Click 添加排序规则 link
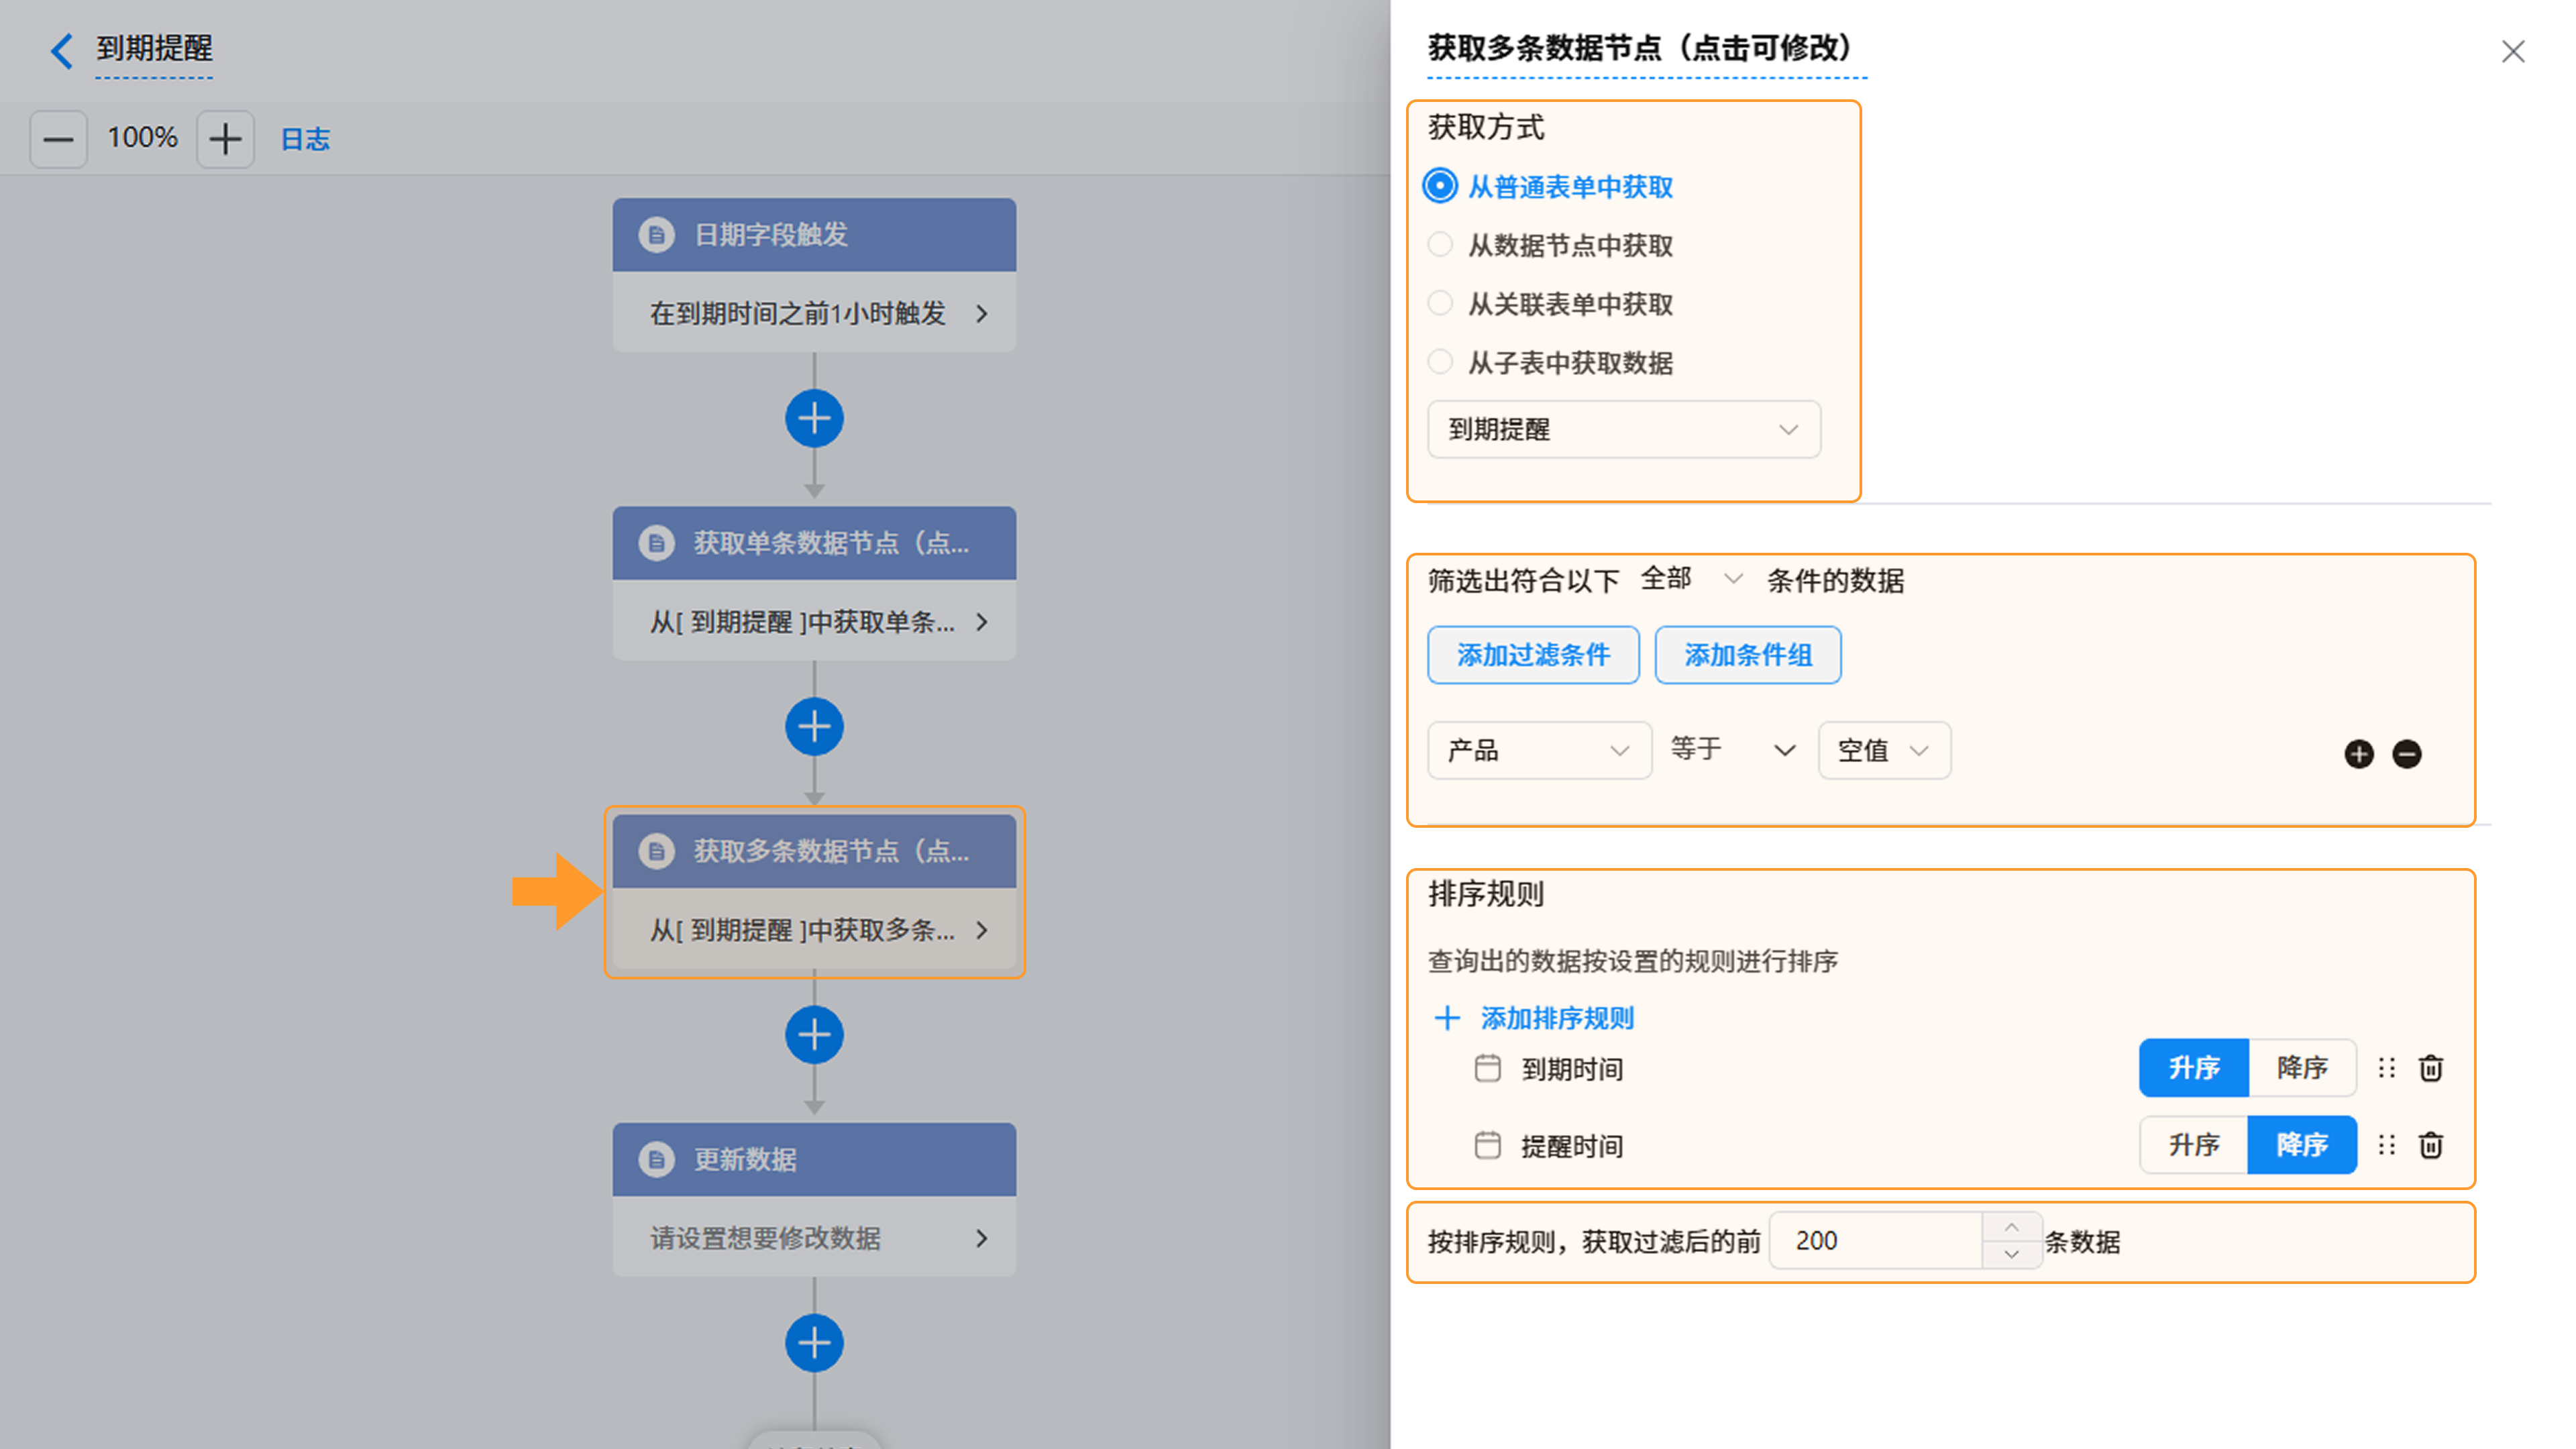Image resolution: width=2576 pixels, height=1449 pixels. tap(1556, 1018)
